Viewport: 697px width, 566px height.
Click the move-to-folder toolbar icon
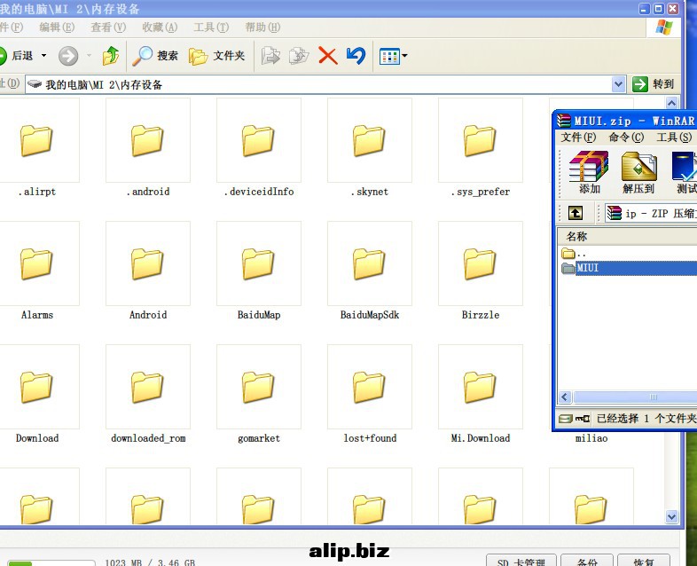270,56
